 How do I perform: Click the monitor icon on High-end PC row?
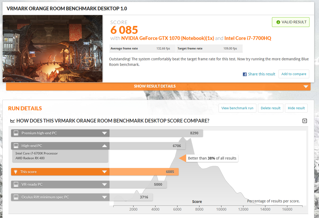click(x=16, y=146)
